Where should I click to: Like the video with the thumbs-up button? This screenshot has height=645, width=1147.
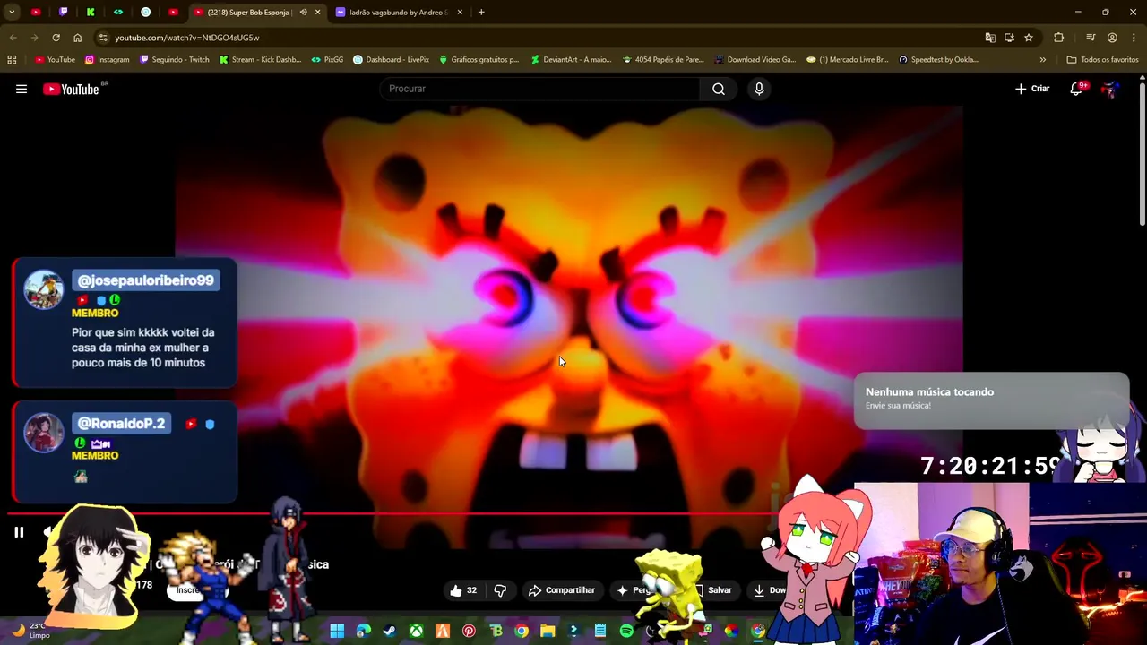(x=463, y=590)
